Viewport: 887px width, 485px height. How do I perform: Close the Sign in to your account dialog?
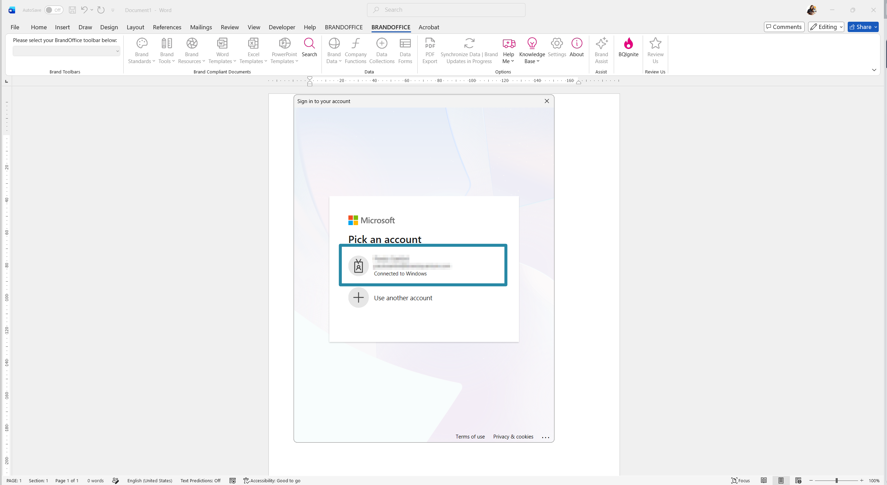point(547,101)
